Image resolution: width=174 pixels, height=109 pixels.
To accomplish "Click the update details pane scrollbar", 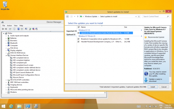I will point(170,52).
